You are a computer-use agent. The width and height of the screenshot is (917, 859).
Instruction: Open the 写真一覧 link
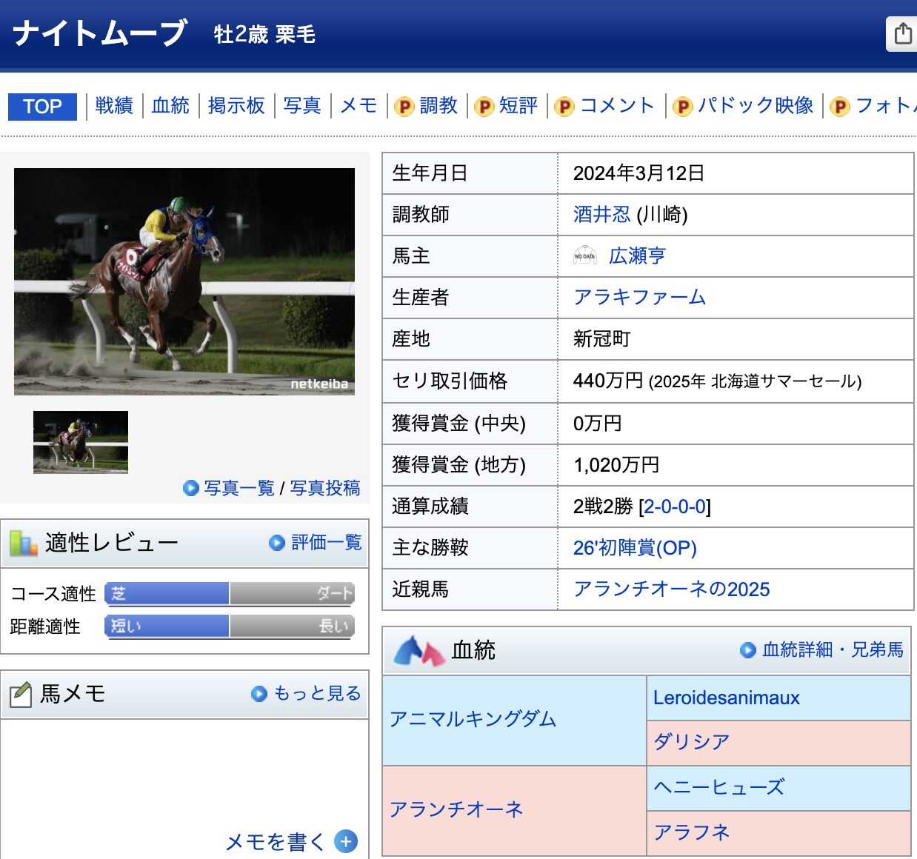pos(239,488)
